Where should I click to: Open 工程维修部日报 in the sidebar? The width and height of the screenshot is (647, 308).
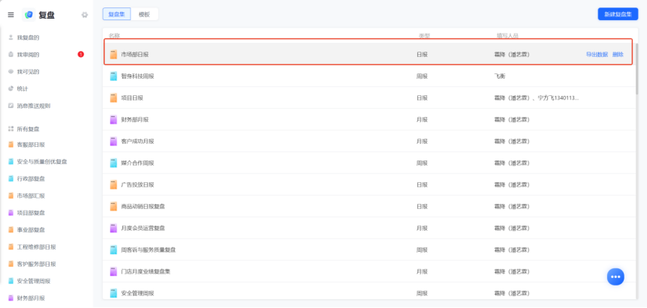(36, 247)
